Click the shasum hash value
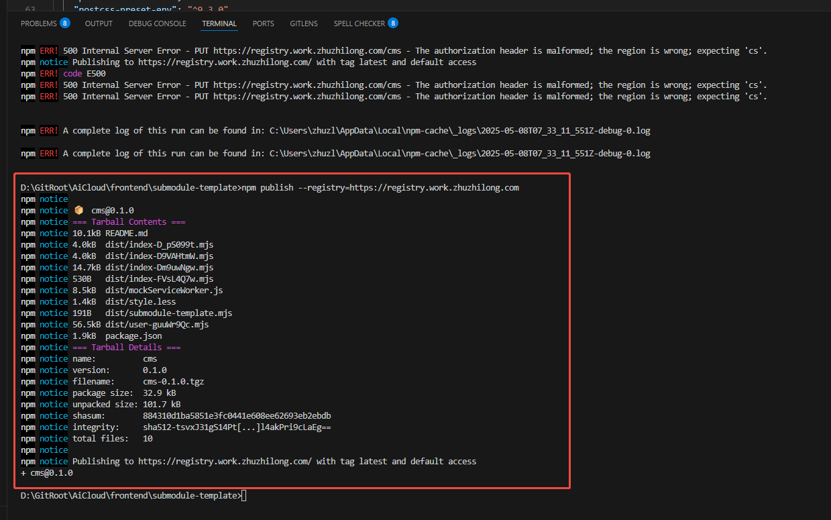Image resolution: width=831 pixels, height=520 pixels. [x=237, y=416]
